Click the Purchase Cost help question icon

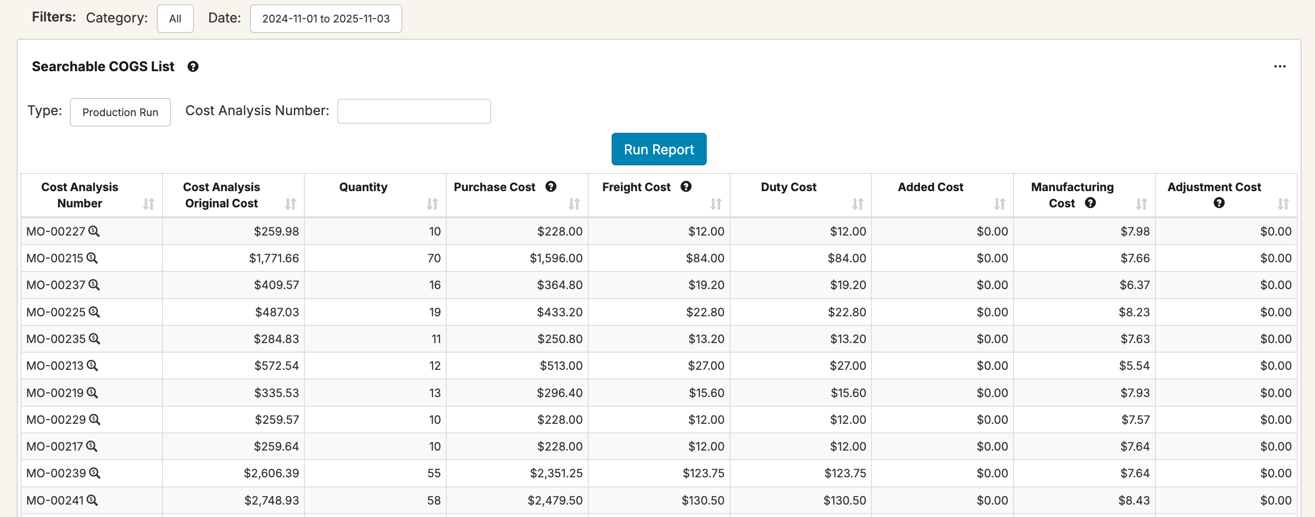point(550,187)
